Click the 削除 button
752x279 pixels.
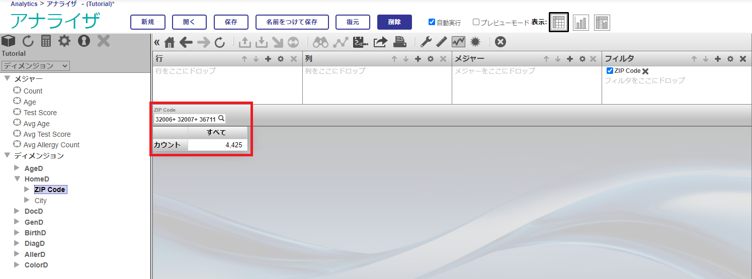[x=394, y=22]
